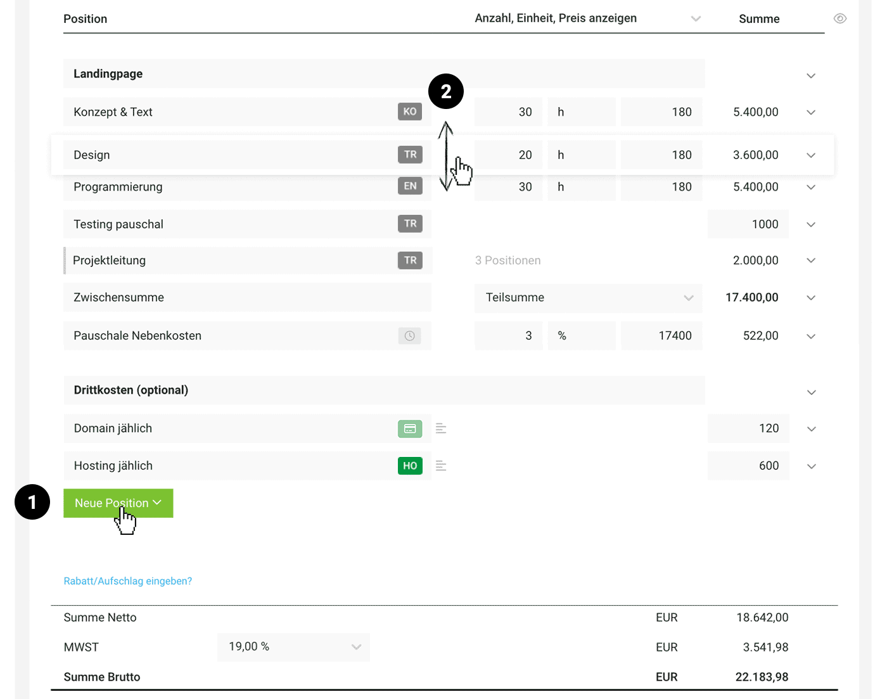Open description lines icon beside Hosting jählich
The image size is (887, 699).
click(x=441, y=466)
